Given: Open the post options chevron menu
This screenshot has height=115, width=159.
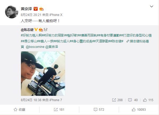Looking at the screenshot, I should [x=152, y=6].
